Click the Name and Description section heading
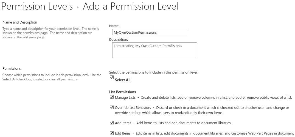 (20, 22)
